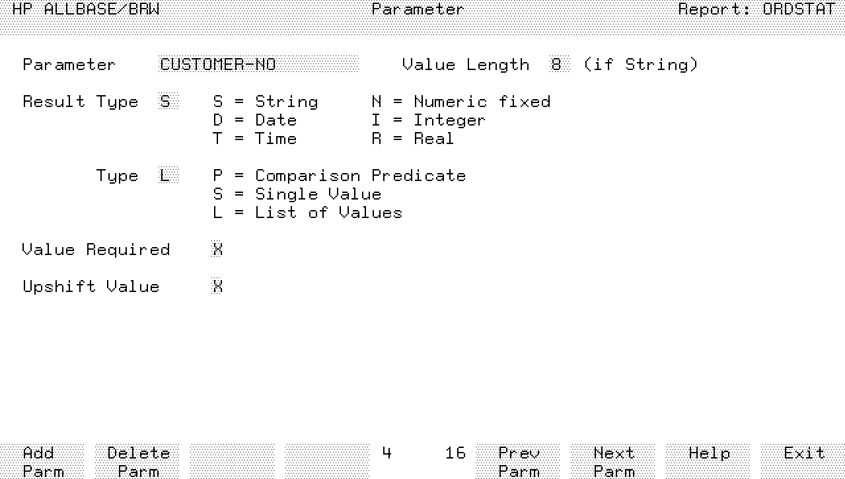The height and width of the screenshot is (479, 845).
Task: Click the 'S = String' result type option
Action: point(265,102)
